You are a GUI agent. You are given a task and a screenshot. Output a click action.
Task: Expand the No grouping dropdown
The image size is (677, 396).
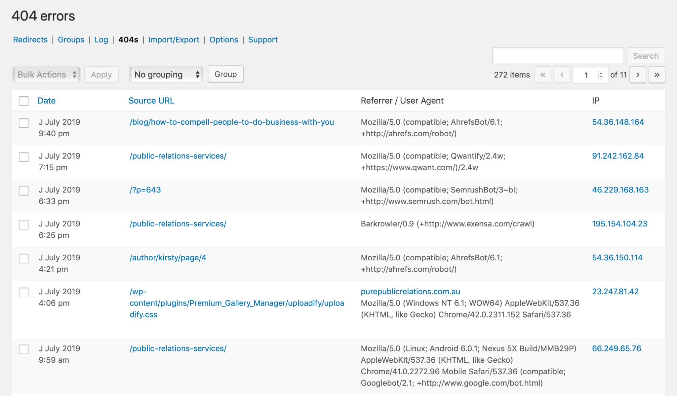pyautogui.click(x=166, y=75)
